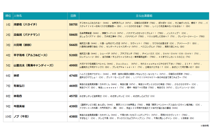This screenshot has height=140, width=211.
Task: Click on 山里亮太（南海キャンディーズ）
Action: [x=33, y=65]
